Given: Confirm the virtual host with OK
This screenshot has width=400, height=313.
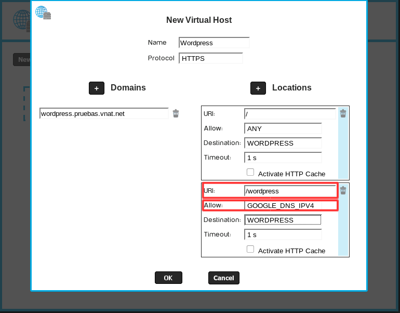Looking at the screenshot, I should coord(168,278).
